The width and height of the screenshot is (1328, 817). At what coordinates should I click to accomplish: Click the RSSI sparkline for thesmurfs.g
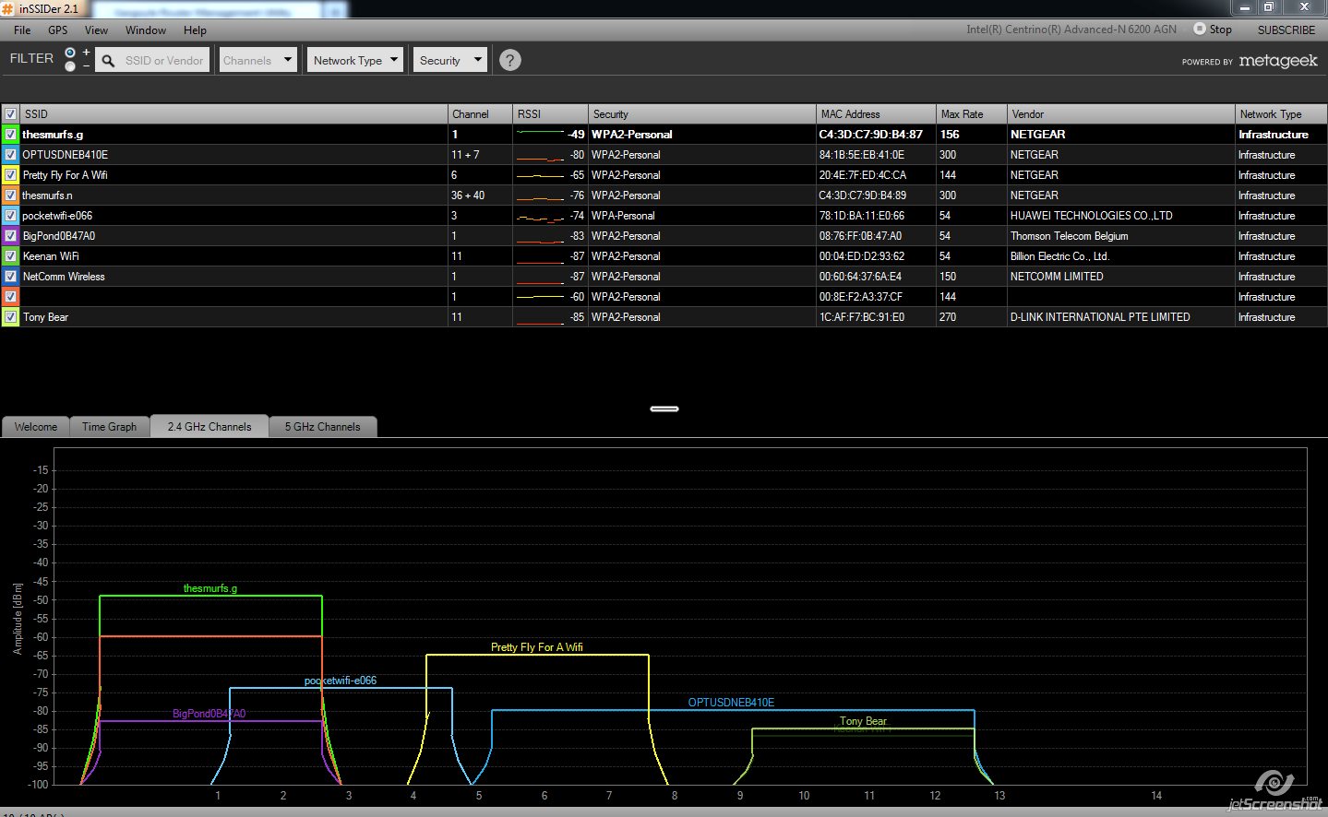(x=540, y=134)
